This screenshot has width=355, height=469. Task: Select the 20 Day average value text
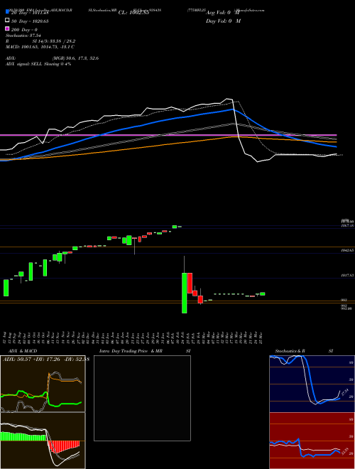coord(30,13)
